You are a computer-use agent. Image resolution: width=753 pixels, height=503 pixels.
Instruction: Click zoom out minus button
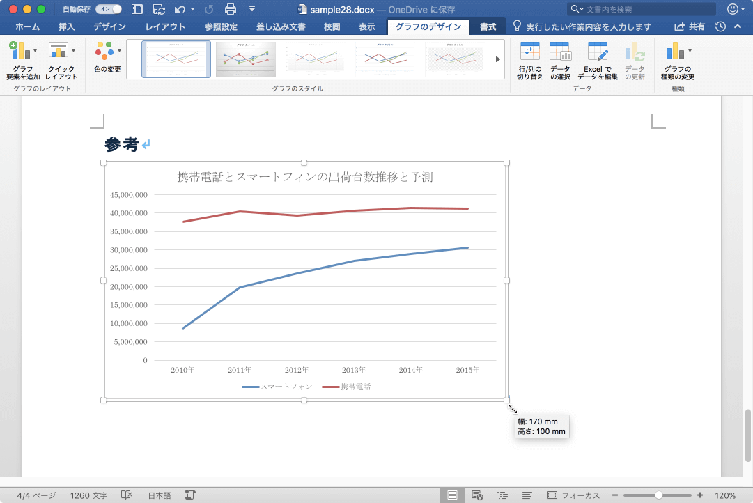pos(614,495)
